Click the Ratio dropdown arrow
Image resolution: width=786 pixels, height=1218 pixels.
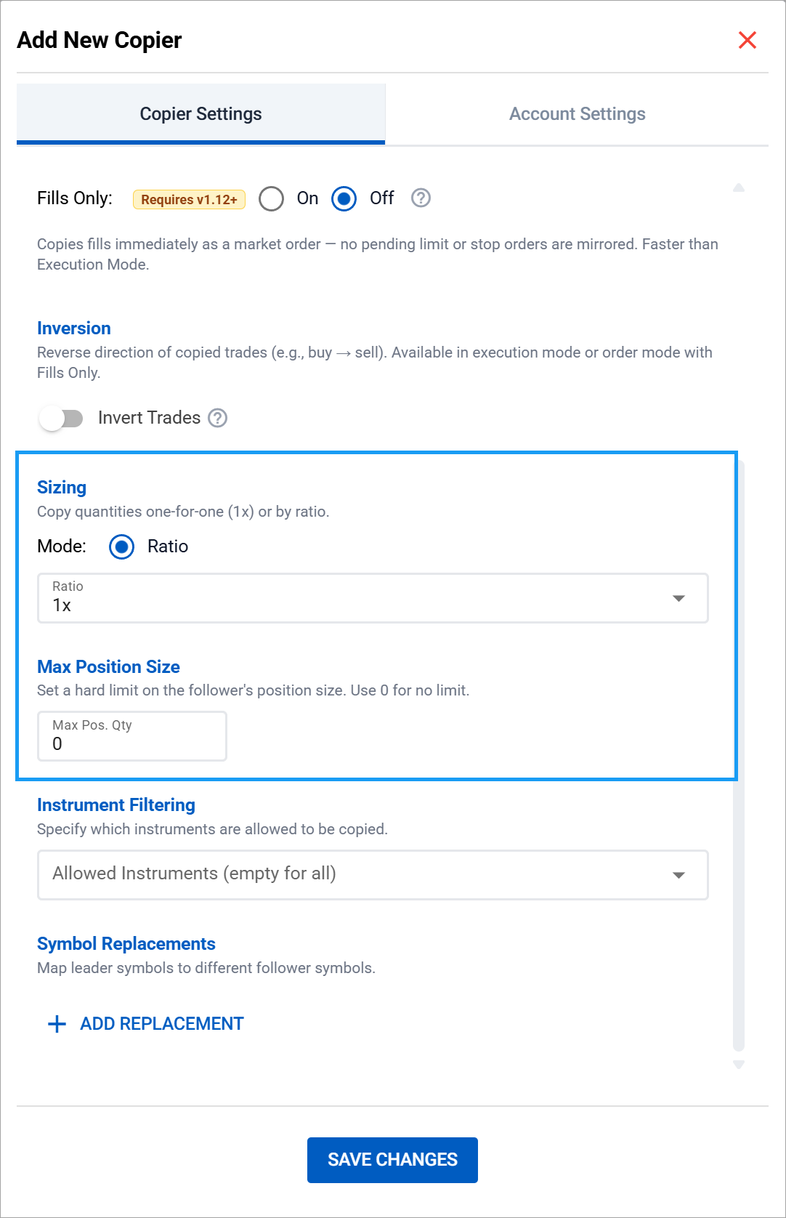678,598
